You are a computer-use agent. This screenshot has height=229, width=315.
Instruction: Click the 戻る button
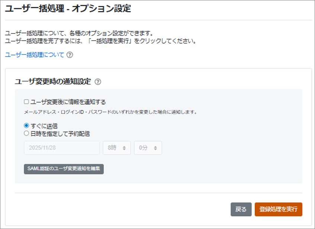coord(241,209)
